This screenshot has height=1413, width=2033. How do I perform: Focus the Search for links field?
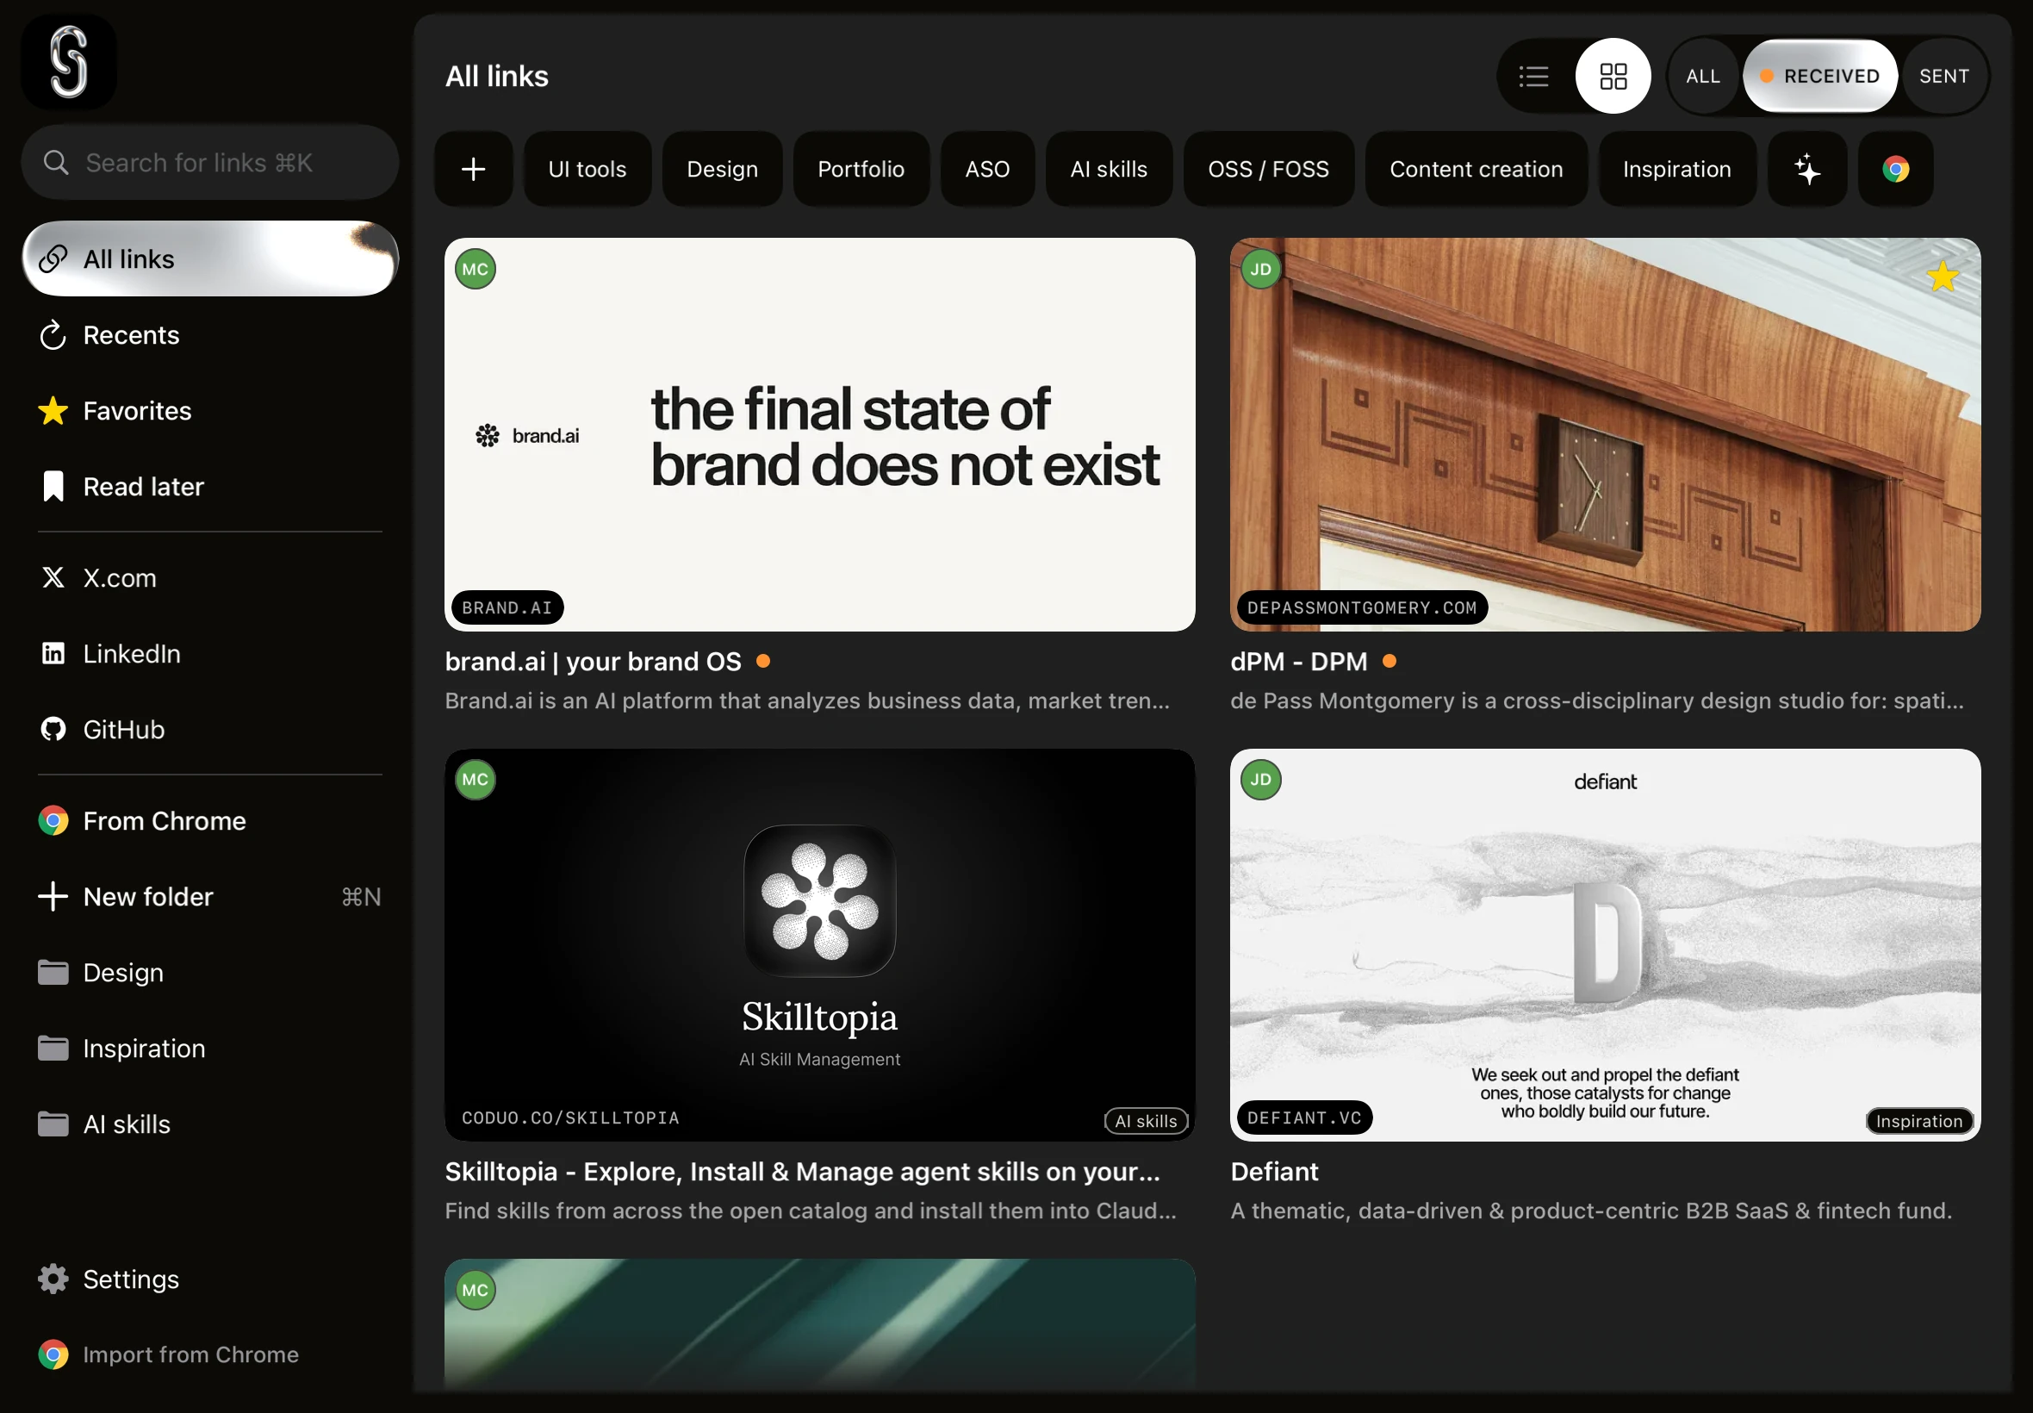[210, 162]
